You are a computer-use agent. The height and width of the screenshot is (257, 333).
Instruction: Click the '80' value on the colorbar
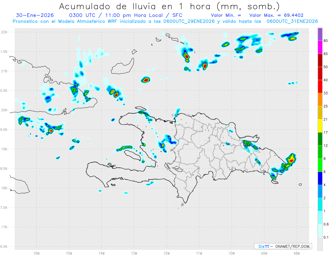click(x=326, y=41)
